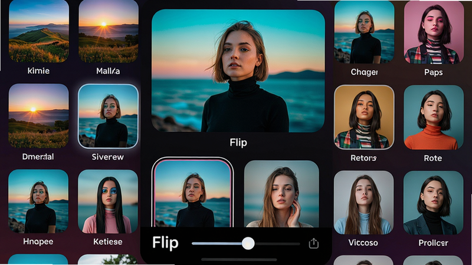Click the Viccoso caption text
This screenshot has width=472, height=265.
pyautogui.click(x=363, y=243)
